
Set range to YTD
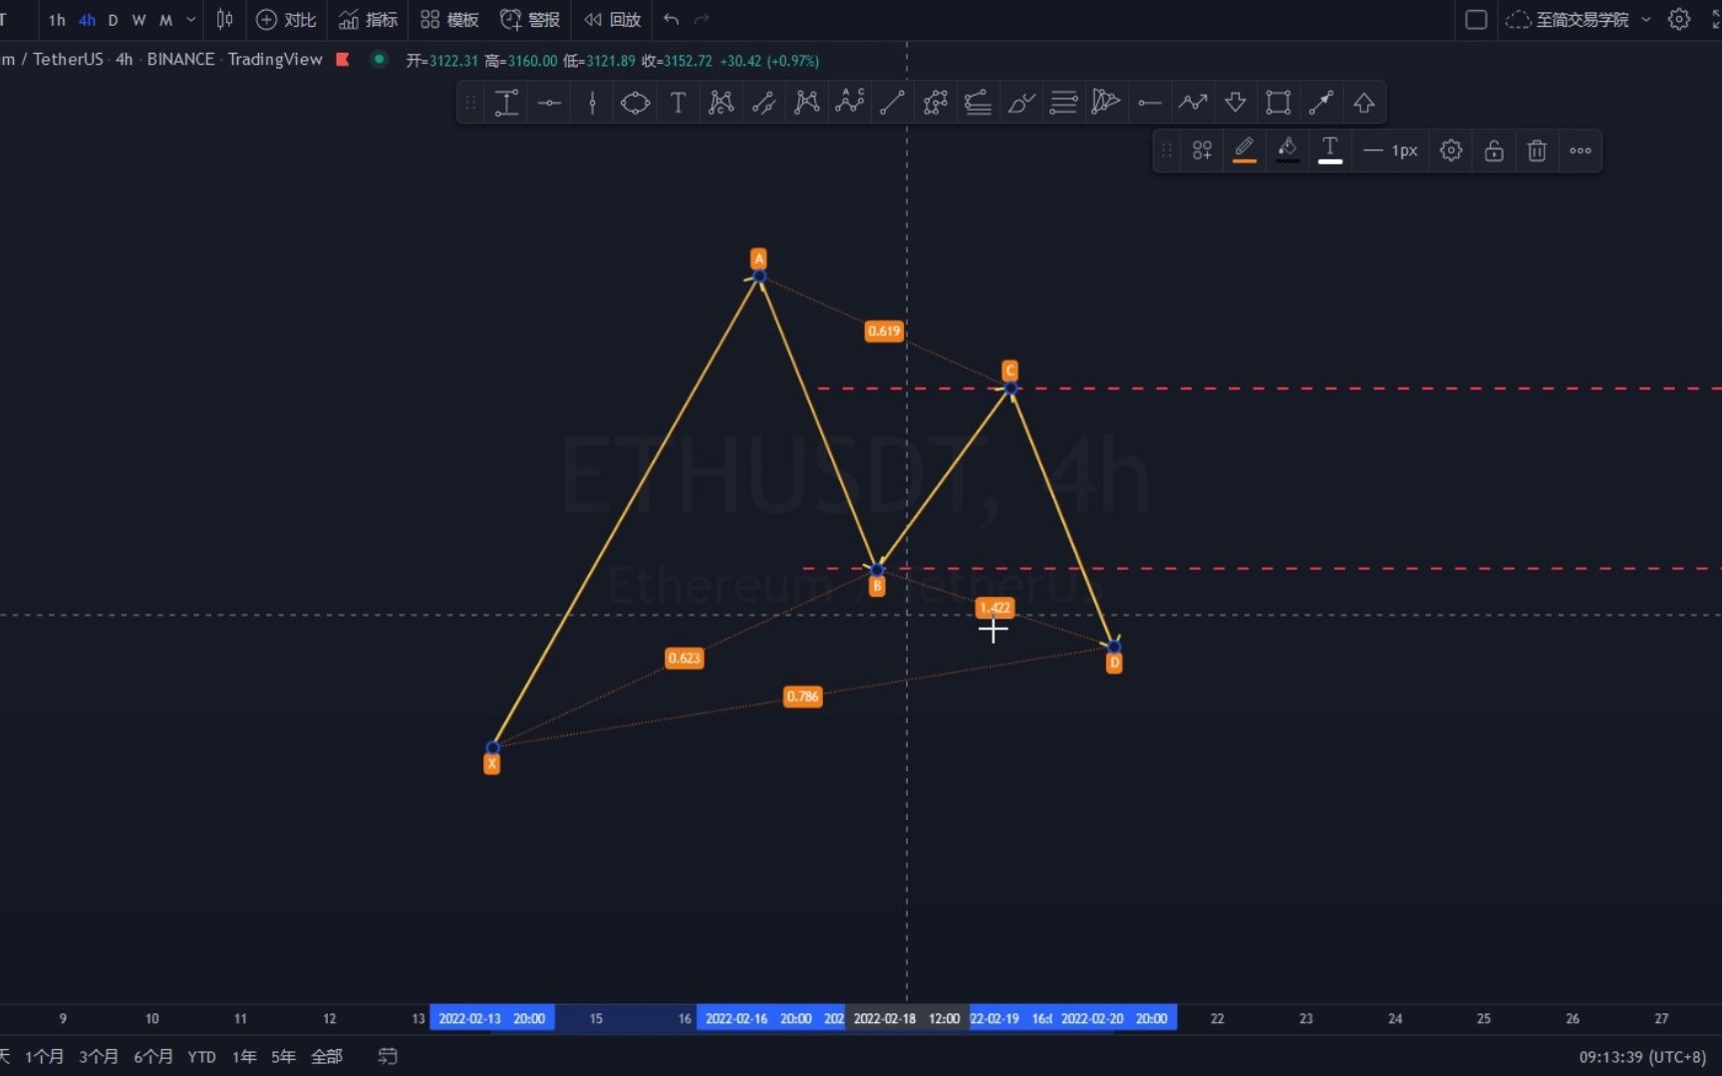pyautogui.click(x=202, y=1056)
